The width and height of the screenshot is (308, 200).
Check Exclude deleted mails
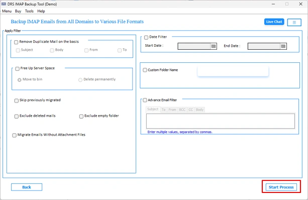pyautogui.click(x=17, y=116)
